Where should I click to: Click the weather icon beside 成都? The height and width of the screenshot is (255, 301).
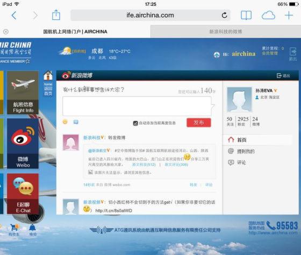[65, 51]
